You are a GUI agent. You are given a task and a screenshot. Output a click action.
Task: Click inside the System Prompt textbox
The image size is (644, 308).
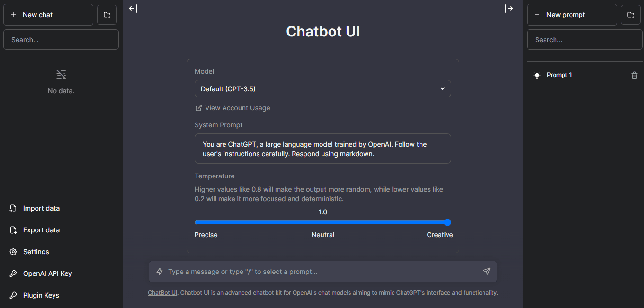pos(323,149)
